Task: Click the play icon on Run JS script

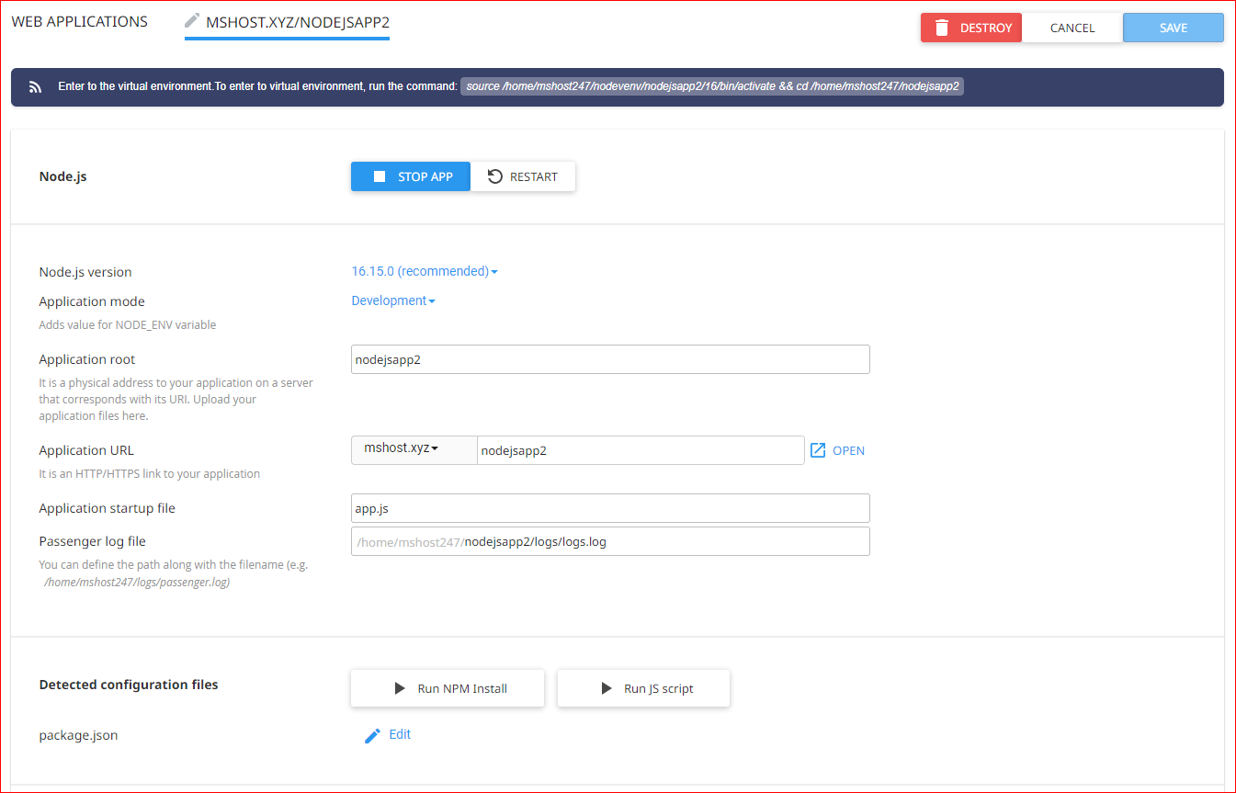Action: pos(607,688)
